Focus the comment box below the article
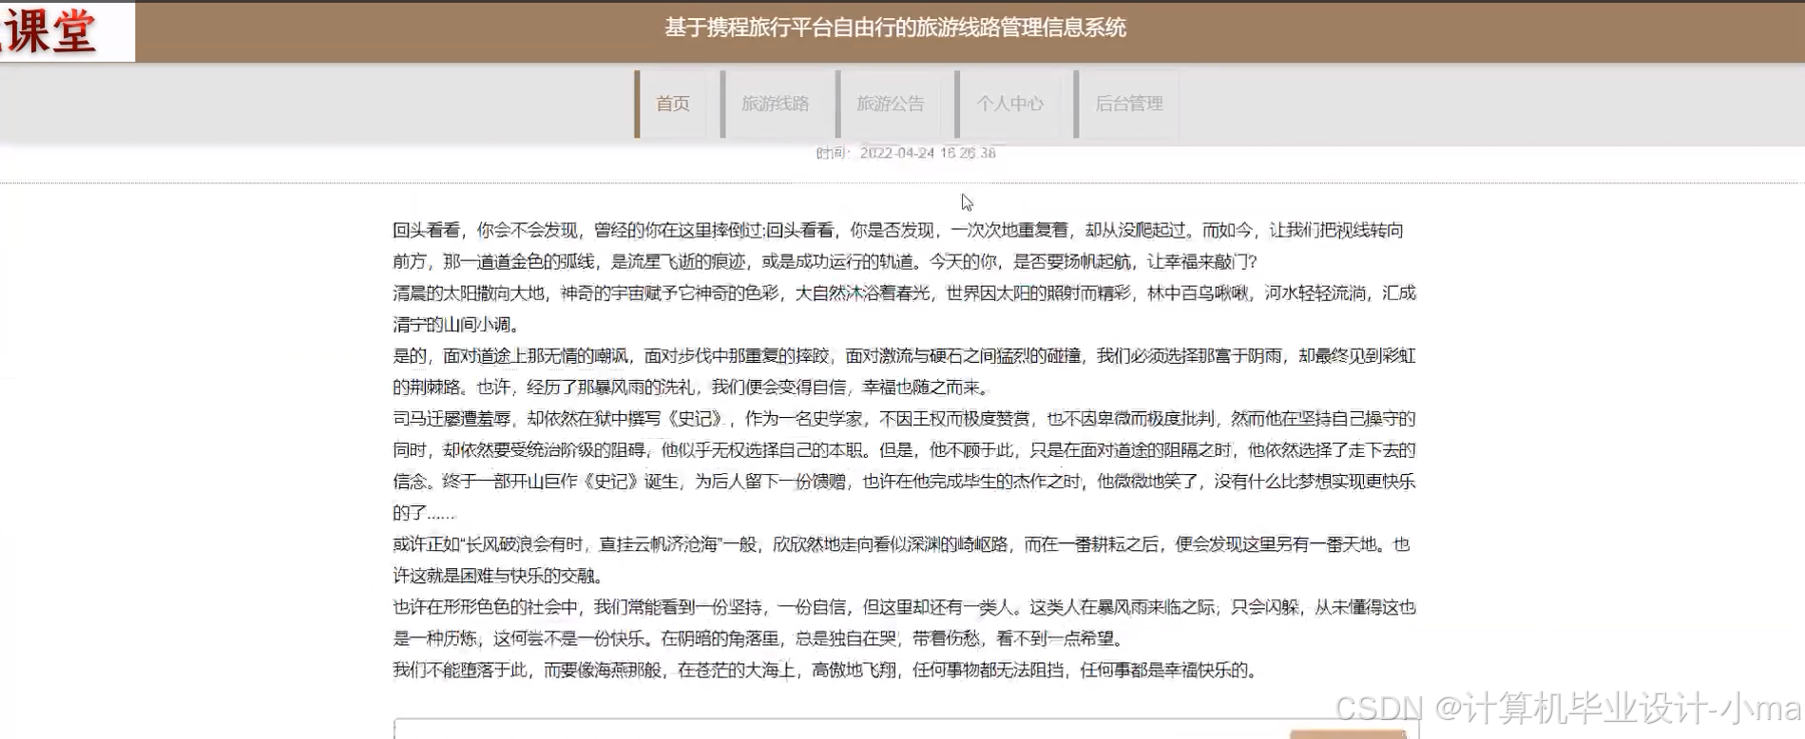1805x739 pixels. [906, 730]
